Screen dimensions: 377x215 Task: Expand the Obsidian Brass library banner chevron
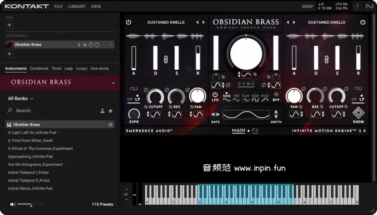click(x=113, y=83)
